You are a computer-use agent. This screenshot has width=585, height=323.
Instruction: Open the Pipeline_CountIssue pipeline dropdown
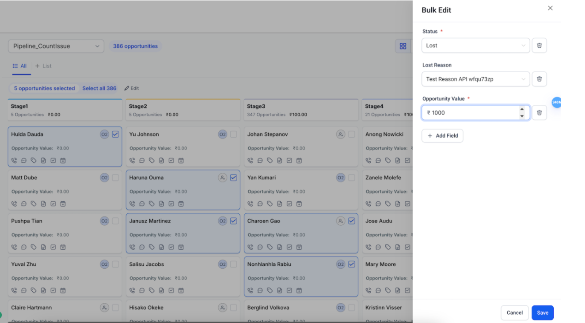[56, 46]
